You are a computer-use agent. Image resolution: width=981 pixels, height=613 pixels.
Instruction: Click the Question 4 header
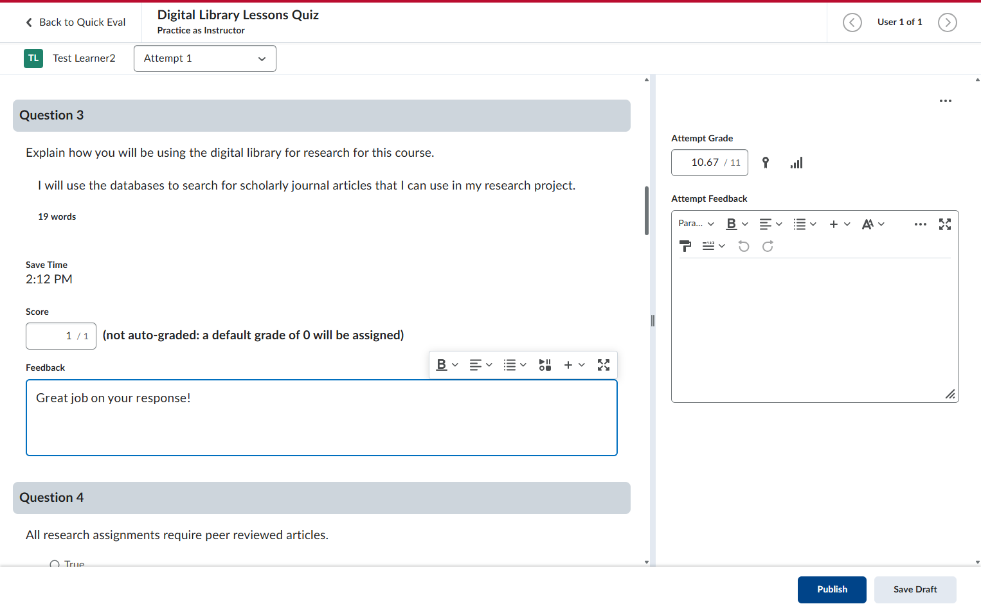321,498
